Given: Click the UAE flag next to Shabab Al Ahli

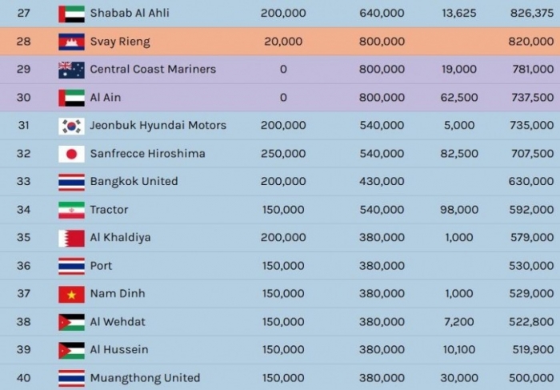Looking at the screenshot, I should 71,14.
